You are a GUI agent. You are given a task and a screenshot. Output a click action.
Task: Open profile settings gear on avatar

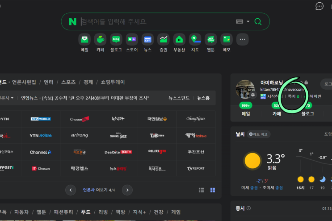click(253, 95)
